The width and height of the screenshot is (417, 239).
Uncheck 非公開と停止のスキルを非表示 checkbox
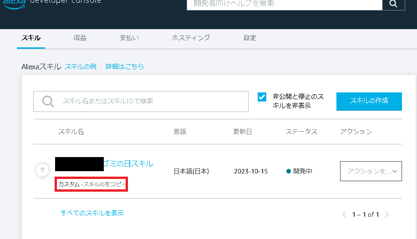(262, 97)
